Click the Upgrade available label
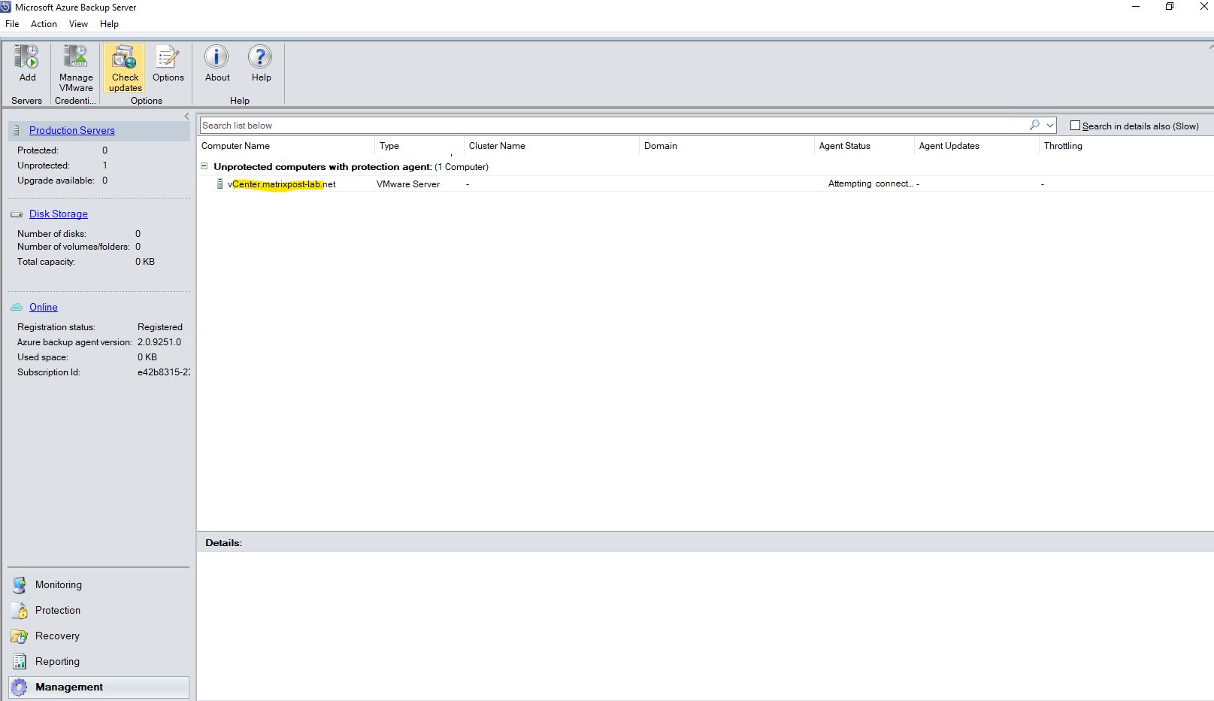Screen dimensions: 1214x701 click(56, 181)
